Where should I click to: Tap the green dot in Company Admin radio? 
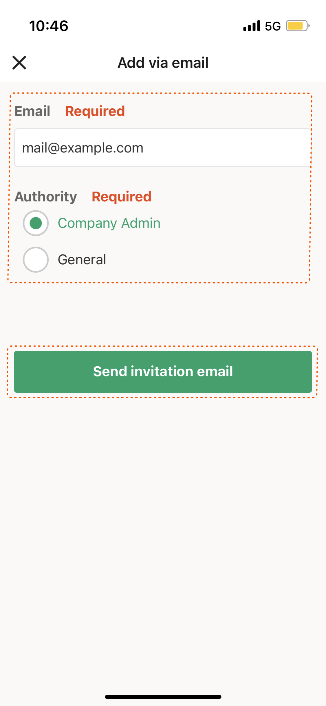pyautogui.click(x=36, y=223)
